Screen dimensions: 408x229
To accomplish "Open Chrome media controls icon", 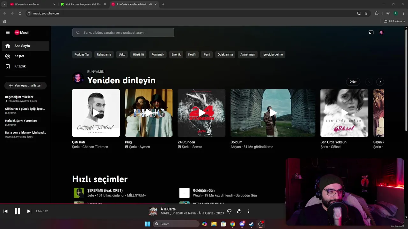I will tap(388, 13).
